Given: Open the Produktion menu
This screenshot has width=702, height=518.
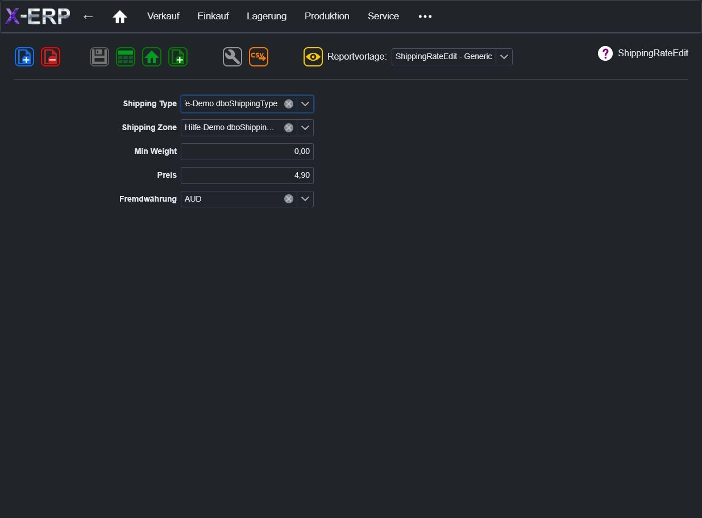Looking at the screenshot, I should pos(327,16).
